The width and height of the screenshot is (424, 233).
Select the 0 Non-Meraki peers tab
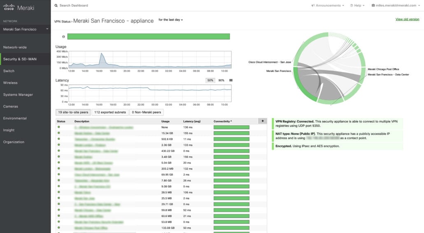pyautogui.click(x=146, y=112)
